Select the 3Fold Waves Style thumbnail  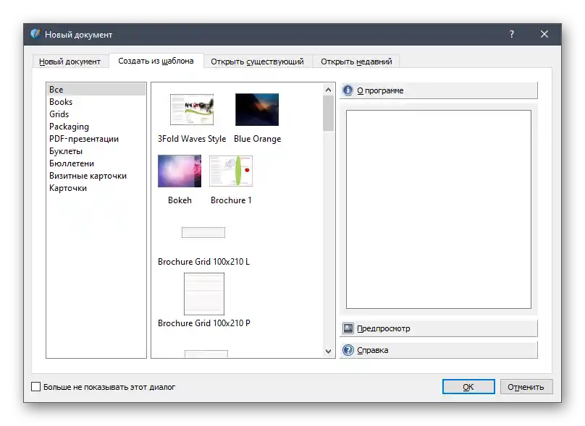pyautogui.click(x=192, y=109)
